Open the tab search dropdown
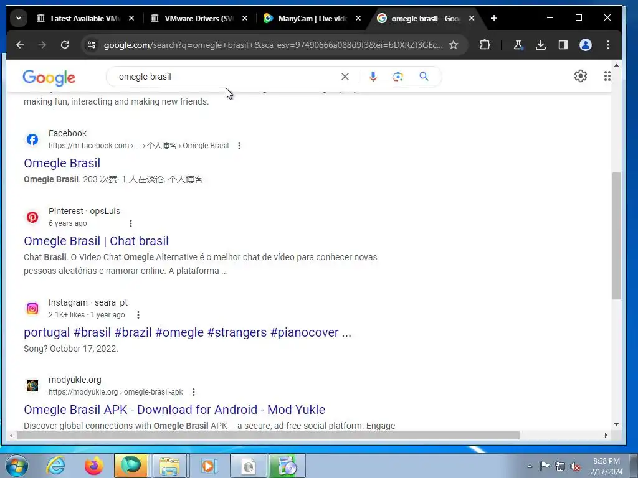Viewport: 638px width, 478px height. coord(19,18)
